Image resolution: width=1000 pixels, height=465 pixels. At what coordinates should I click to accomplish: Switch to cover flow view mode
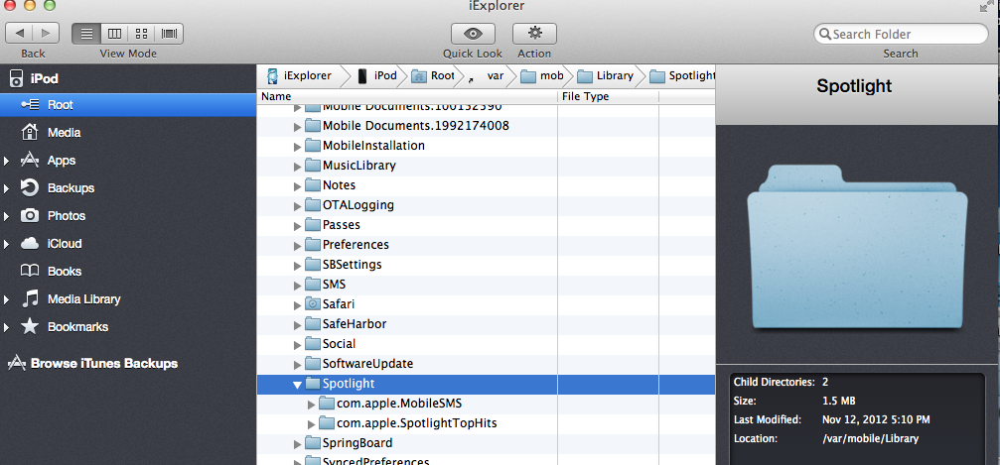coord(170,33)
